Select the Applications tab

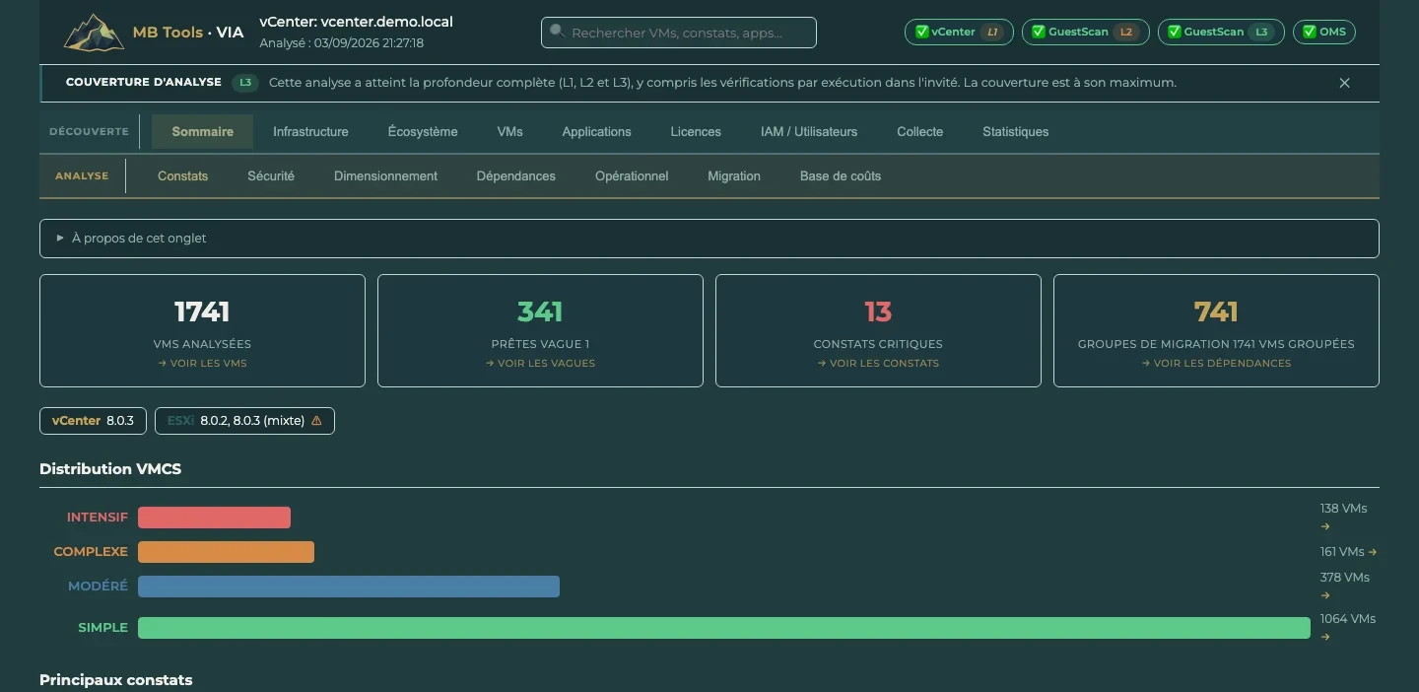point(596,131)
